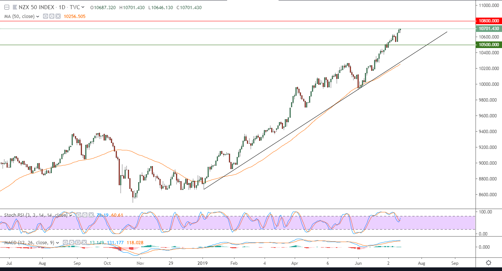Remove the MA indicator with the X icon
This screenshot has width=502, height=271.
click(58, 16)
